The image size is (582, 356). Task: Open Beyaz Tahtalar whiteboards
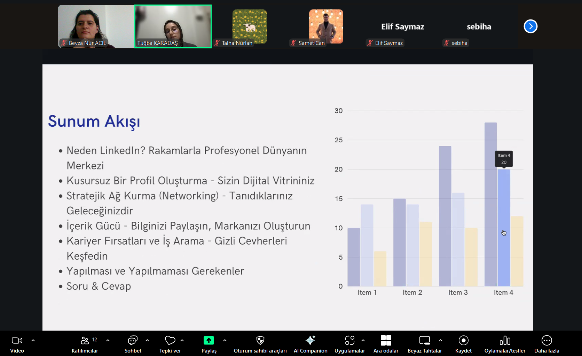(424, 343)
